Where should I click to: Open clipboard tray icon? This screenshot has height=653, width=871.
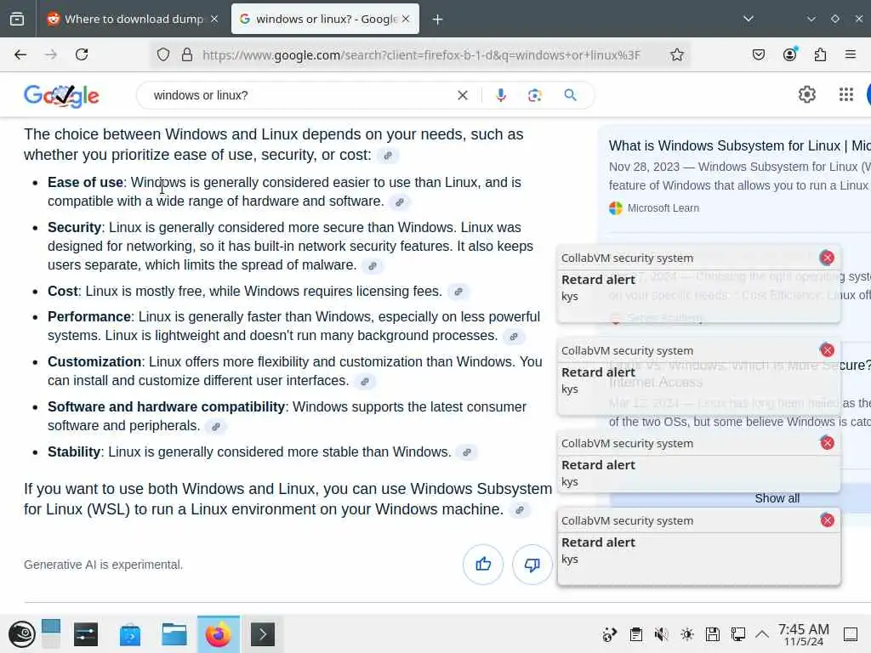pyautogui.click(x=636, y=634)
